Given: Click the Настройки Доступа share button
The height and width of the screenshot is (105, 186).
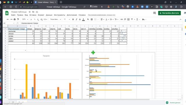Looking at the screenshot, I should tap(169, 13).
